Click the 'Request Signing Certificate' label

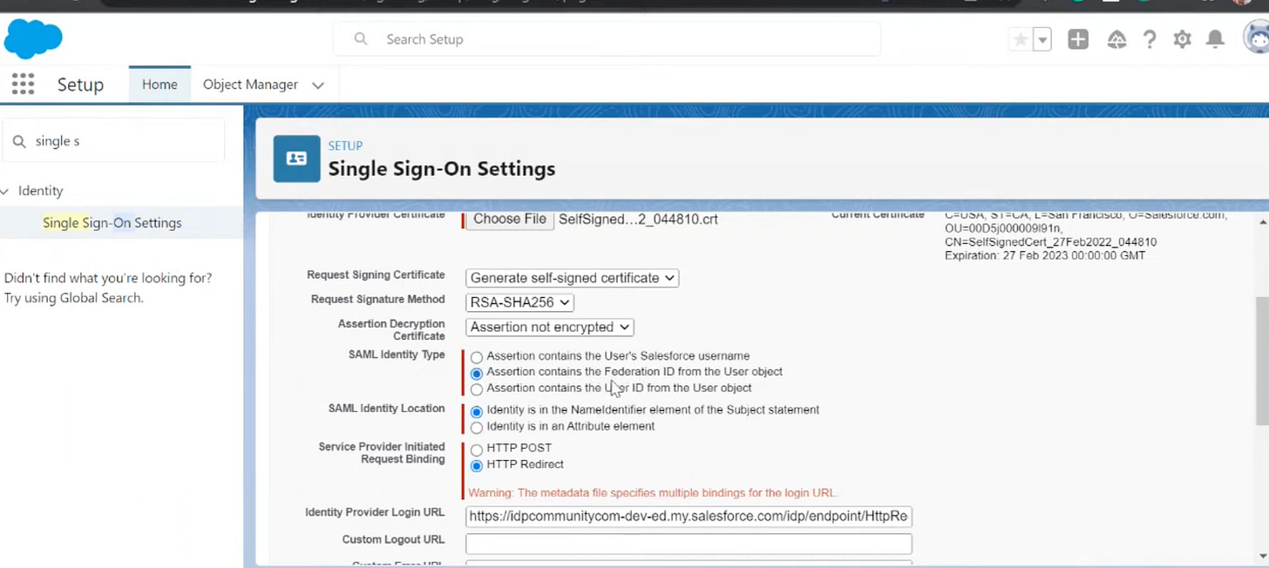(376, 275)
